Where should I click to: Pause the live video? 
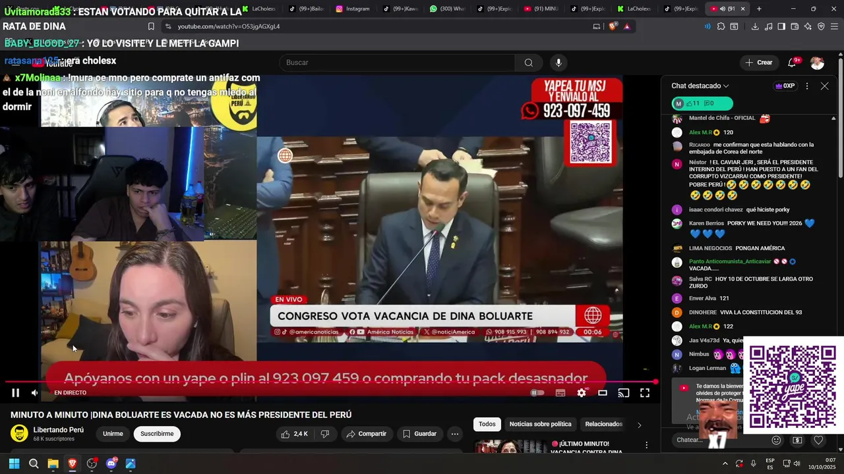(15, 393)
